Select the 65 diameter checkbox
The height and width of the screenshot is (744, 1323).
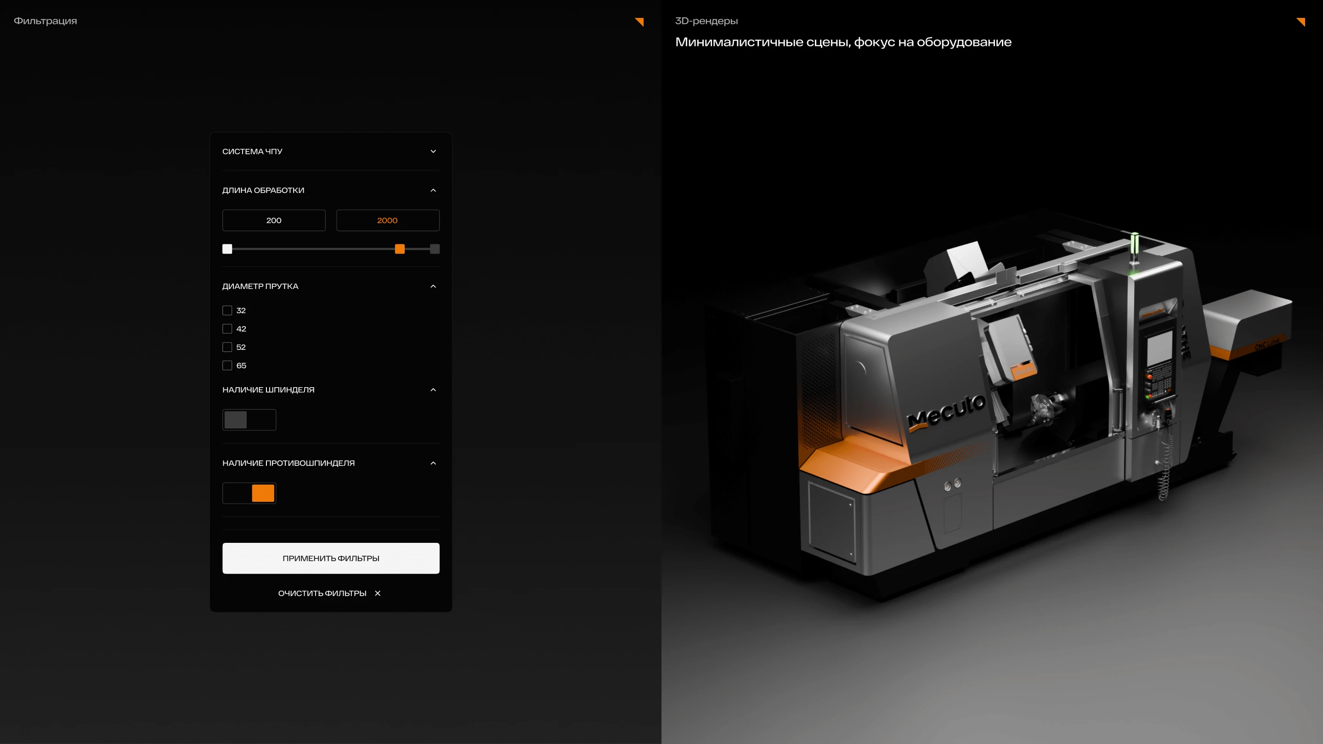point(227,366)
